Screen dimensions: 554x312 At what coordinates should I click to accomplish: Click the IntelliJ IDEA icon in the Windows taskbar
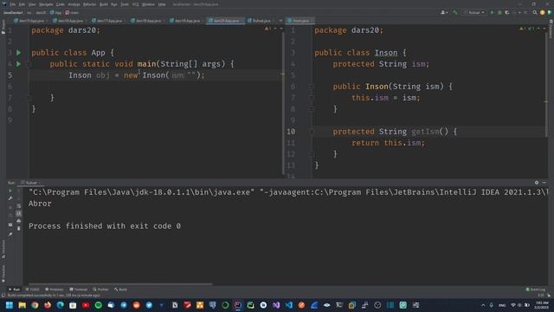coord(238,305)
